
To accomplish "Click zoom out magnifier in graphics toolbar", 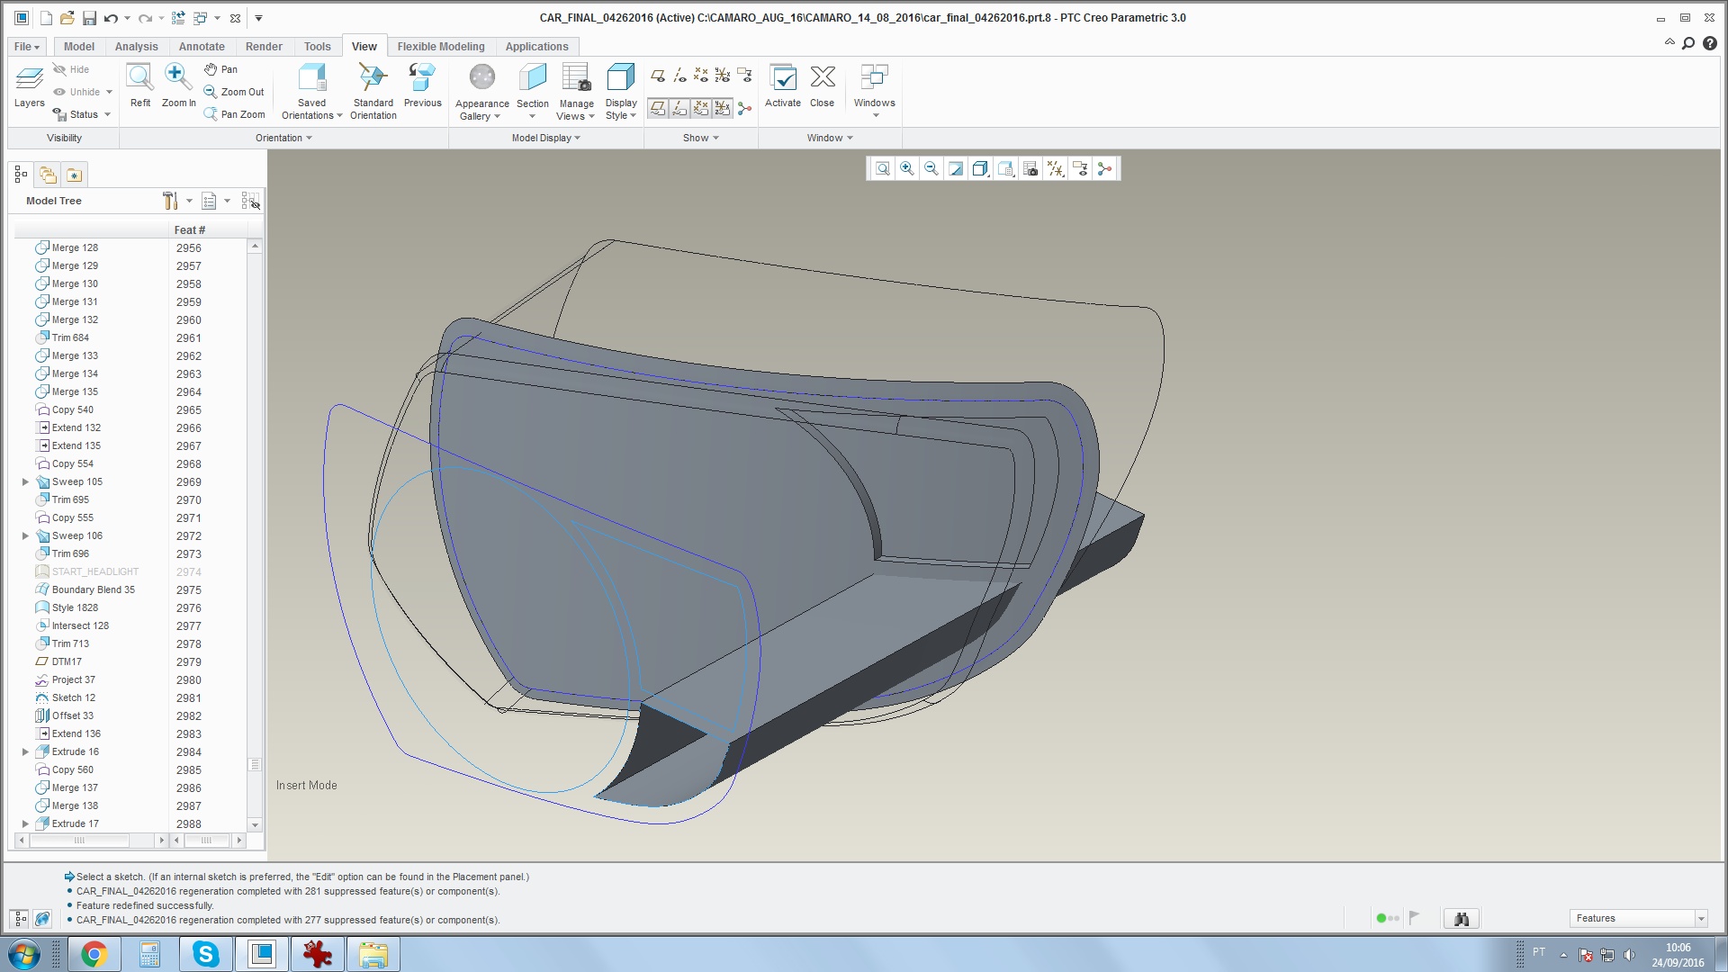I will pos(931,169).
